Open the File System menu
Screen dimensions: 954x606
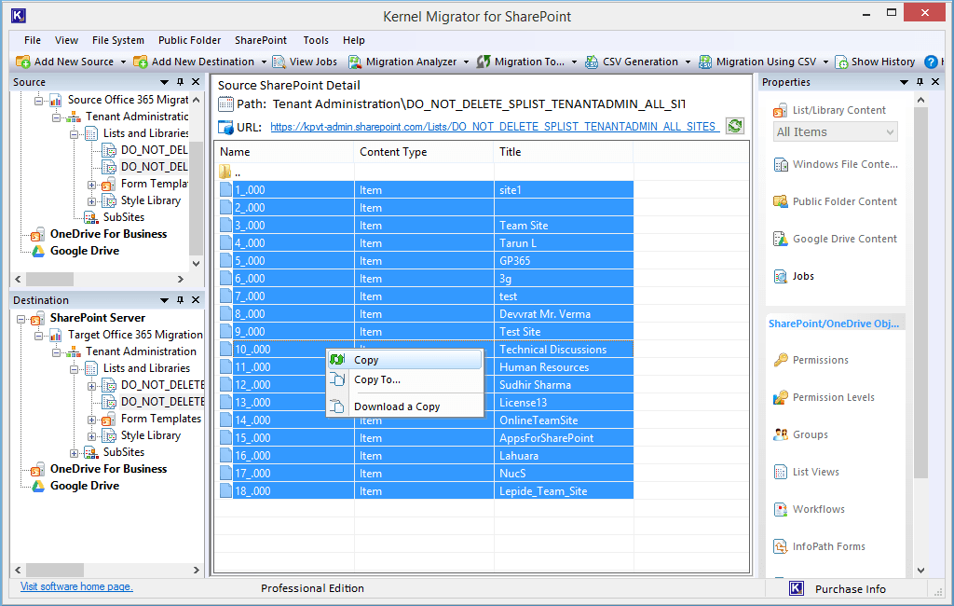tap(118, 40)
